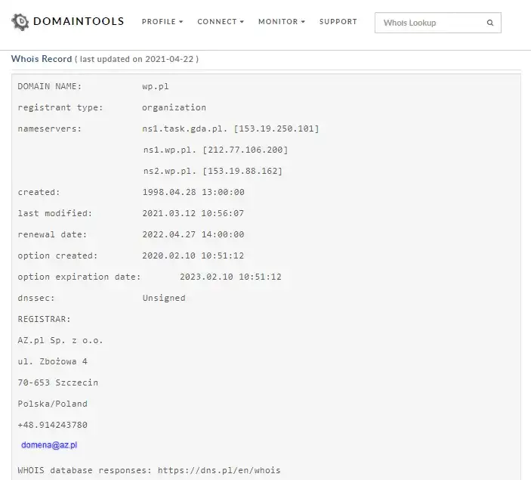The width and height of the screenshot is (531, 480).
Task: Expand the MONITOR dropdown menu
Action: click(281, 22)
